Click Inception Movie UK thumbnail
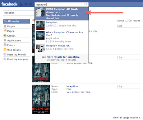Image resolution: width=143 pixels, height=120 pixels. pos(40,49)
